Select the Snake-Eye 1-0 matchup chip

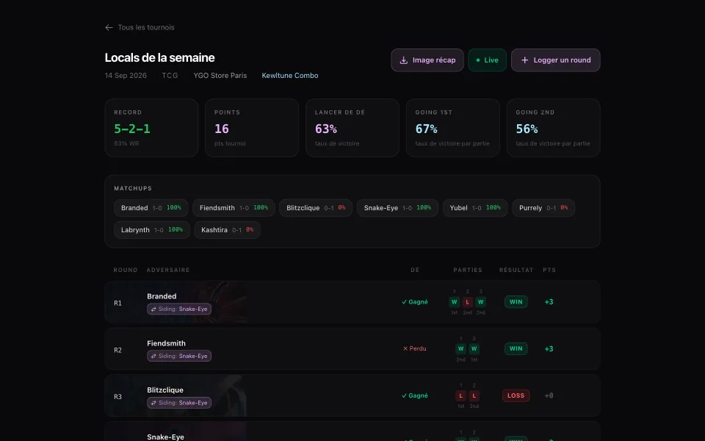tap(397, 208)
